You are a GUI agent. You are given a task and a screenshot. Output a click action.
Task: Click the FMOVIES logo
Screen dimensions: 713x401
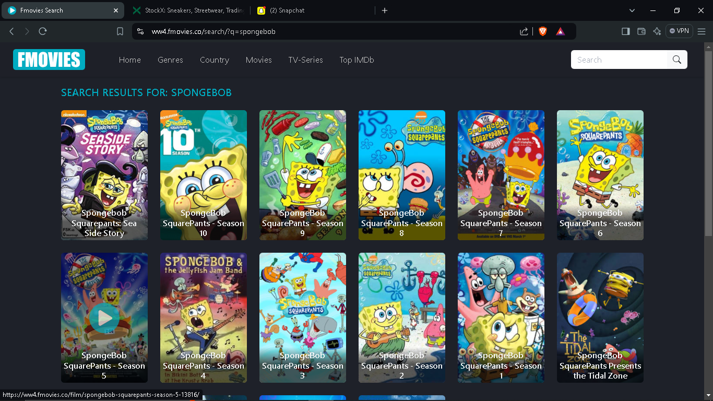click(x=49, y=60)
